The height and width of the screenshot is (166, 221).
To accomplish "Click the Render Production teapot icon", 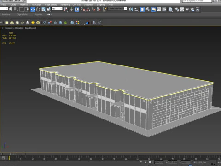I will tap(187, 9).
